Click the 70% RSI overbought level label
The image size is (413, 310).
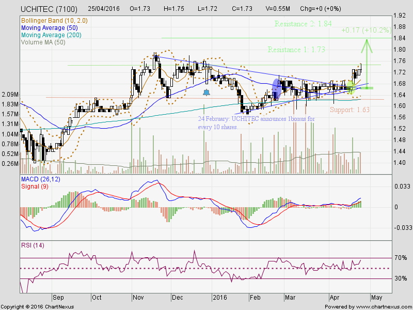click(401, 257)
